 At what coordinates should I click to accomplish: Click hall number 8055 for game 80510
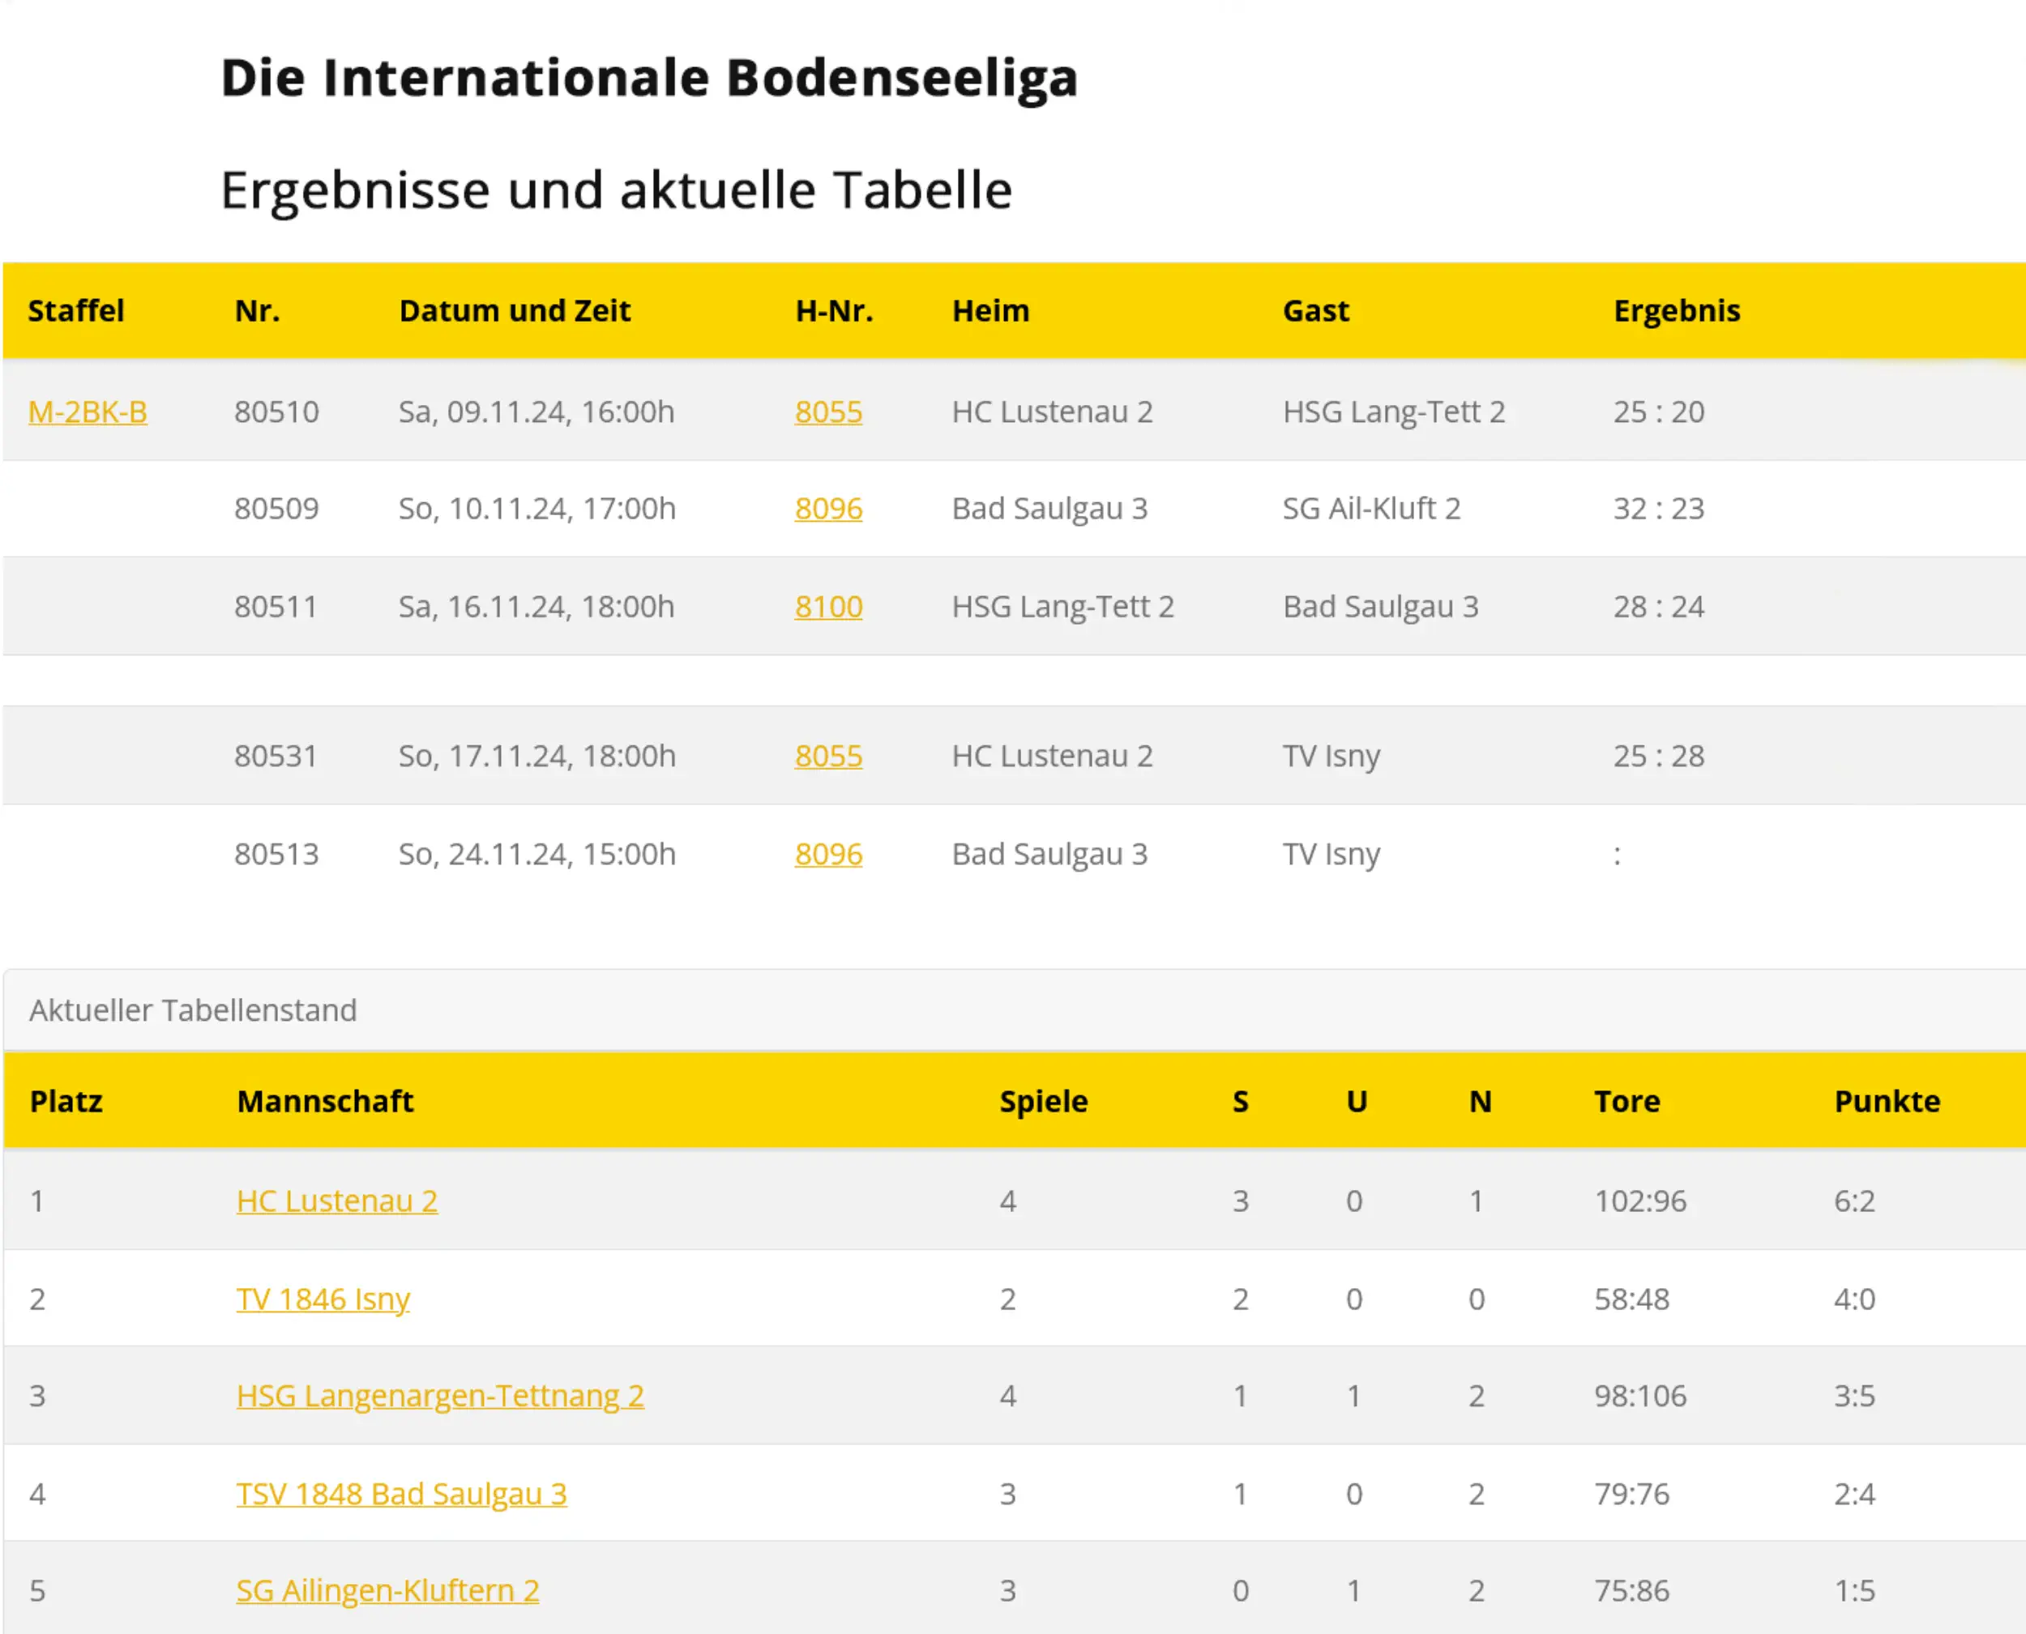point(827,412)
